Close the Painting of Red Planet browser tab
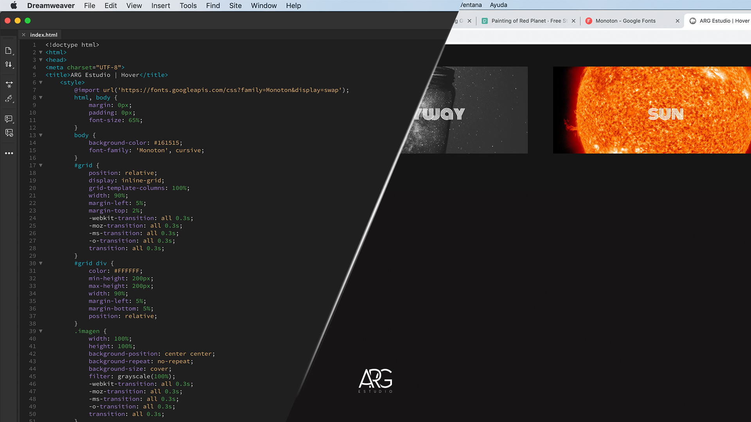This screenshot has width=751, height=422. coord(573,21)
